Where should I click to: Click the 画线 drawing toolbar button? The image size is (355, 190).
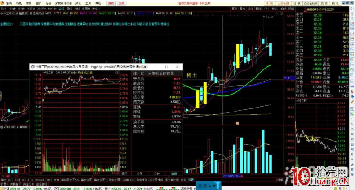258,9
